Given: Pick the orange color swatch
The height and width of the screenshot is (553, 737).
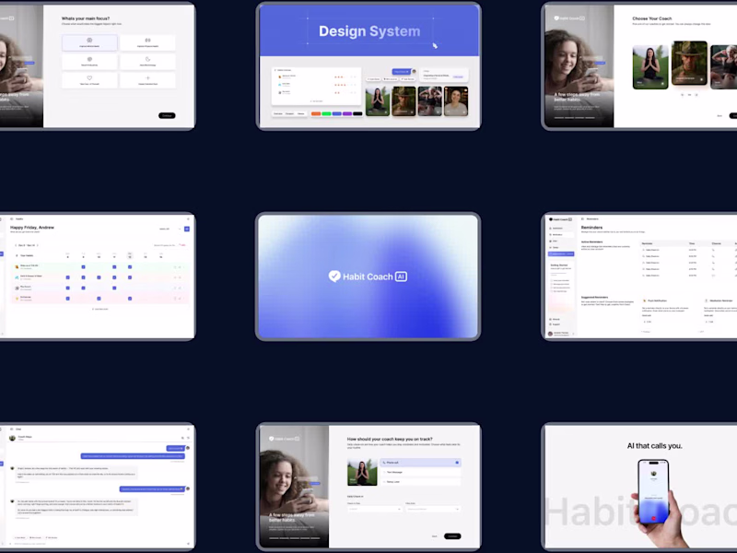Looking at the screenshot, I should [316, 113].
